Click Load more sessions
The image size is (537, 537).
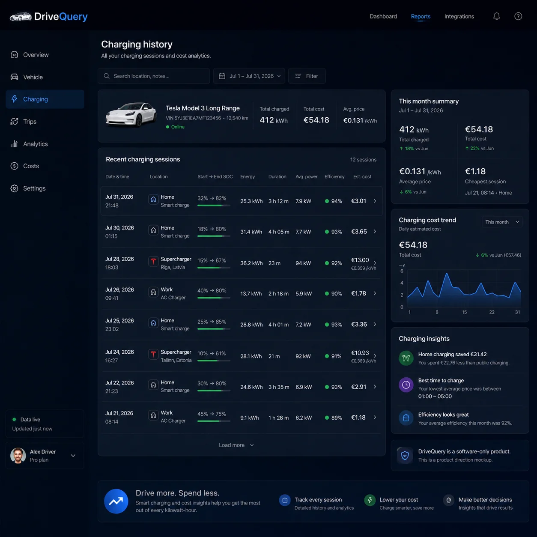click(236, 445)
